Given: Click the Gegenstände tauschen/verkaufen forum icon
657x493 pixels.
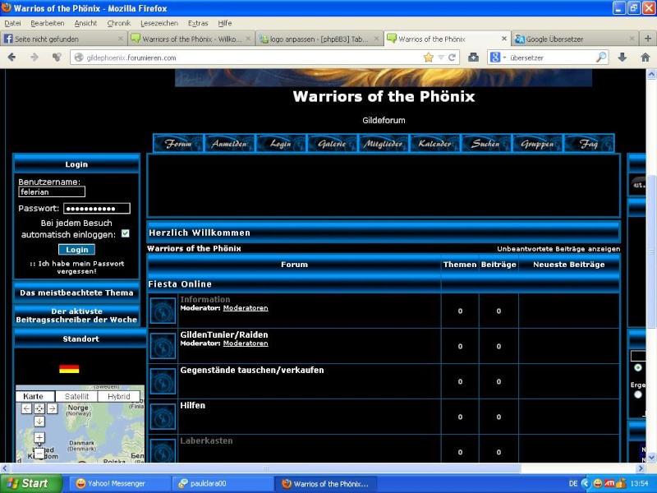Looking at the screenshot, I should tap(163, 381).
